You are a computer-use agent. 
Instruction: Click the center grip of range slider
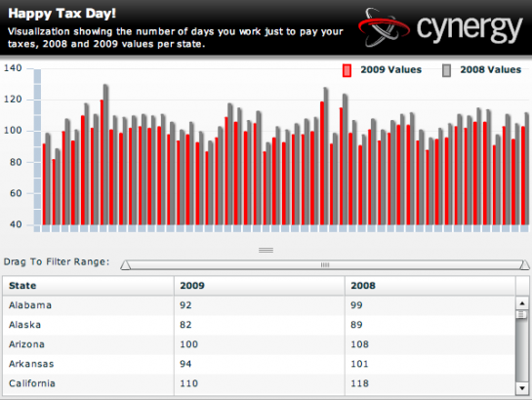[x=325, y=264]
